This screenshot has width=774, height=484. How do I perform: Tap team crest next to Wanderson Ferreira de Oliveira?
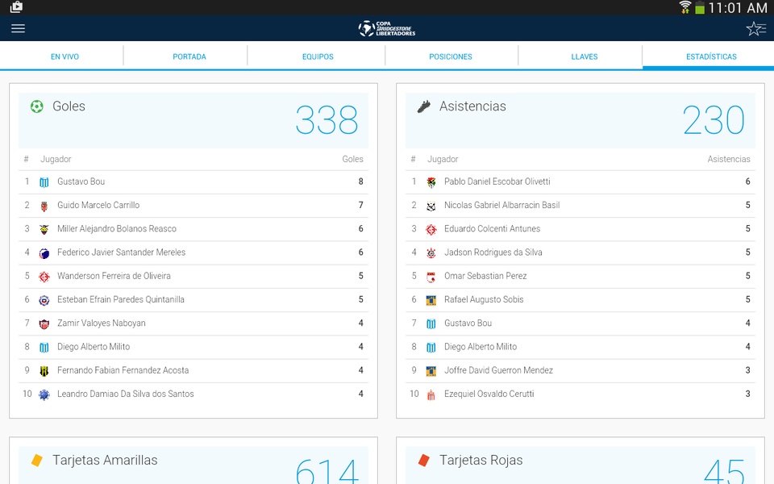(44, 277)
